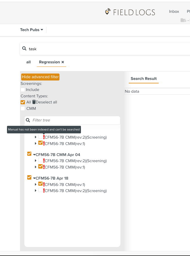Click the search icon in Filter tree box
Viewport: 190px width, 256px height.
tap(28, 120)
